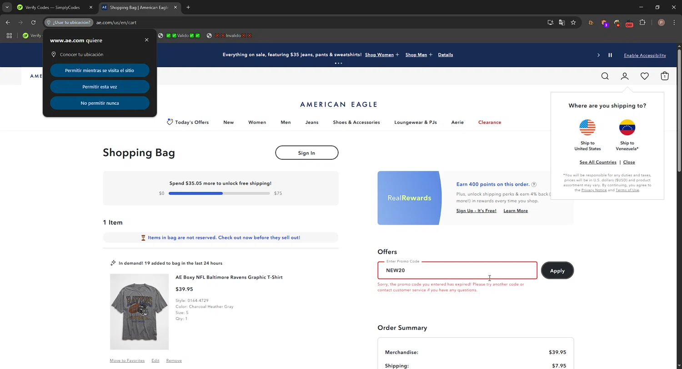Screen dimensions: 682x369
Task: Open the Men menu item
Action: [x=286, y=122]
